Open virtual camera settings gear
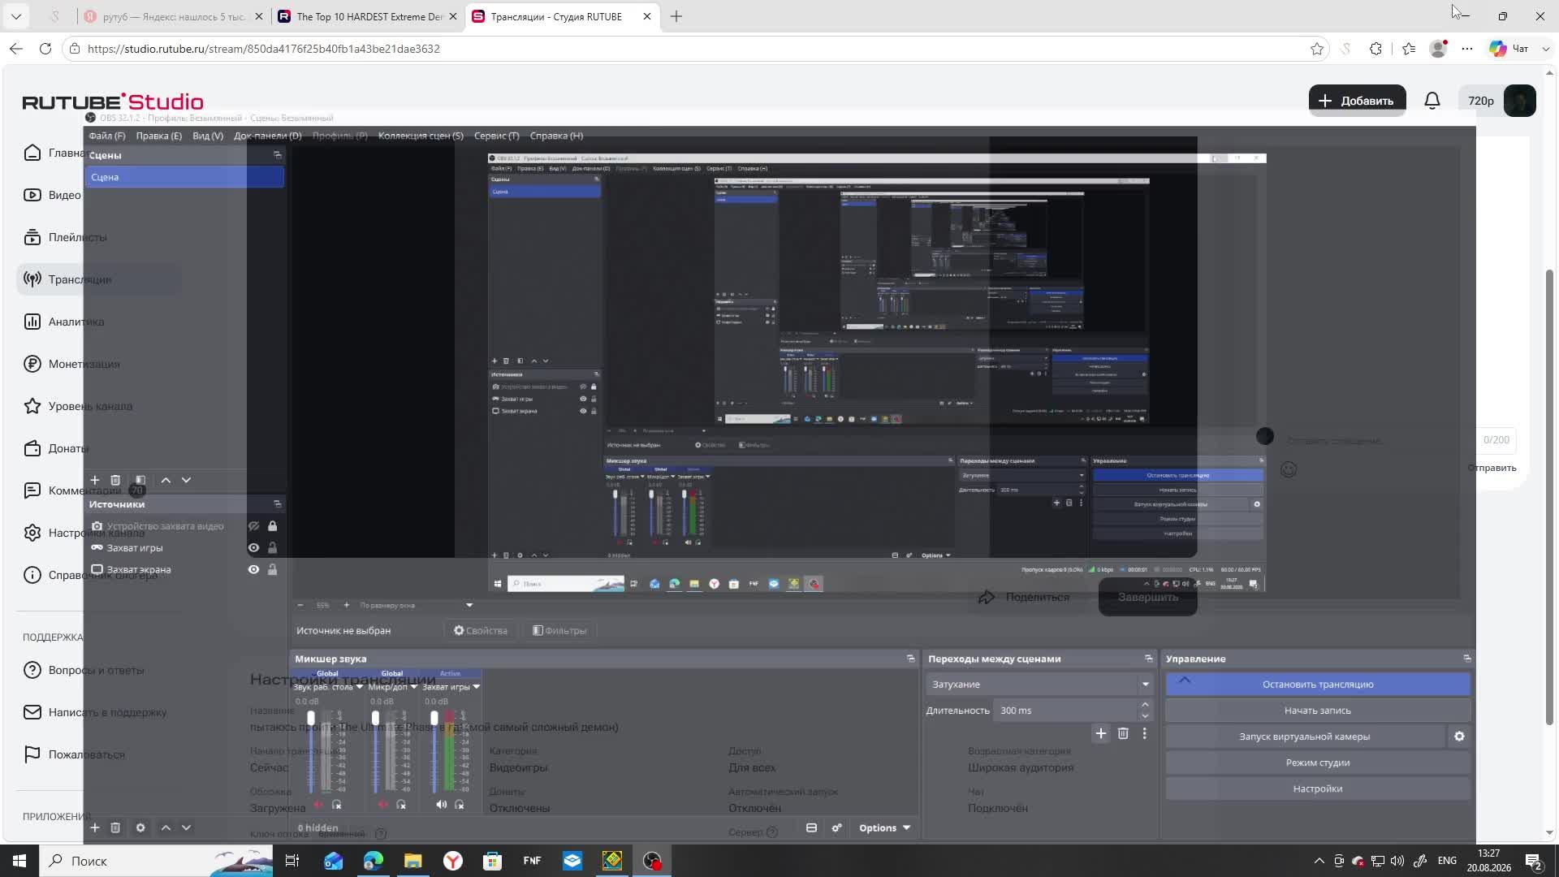The image size is (1559, 877). point(1459,737)
